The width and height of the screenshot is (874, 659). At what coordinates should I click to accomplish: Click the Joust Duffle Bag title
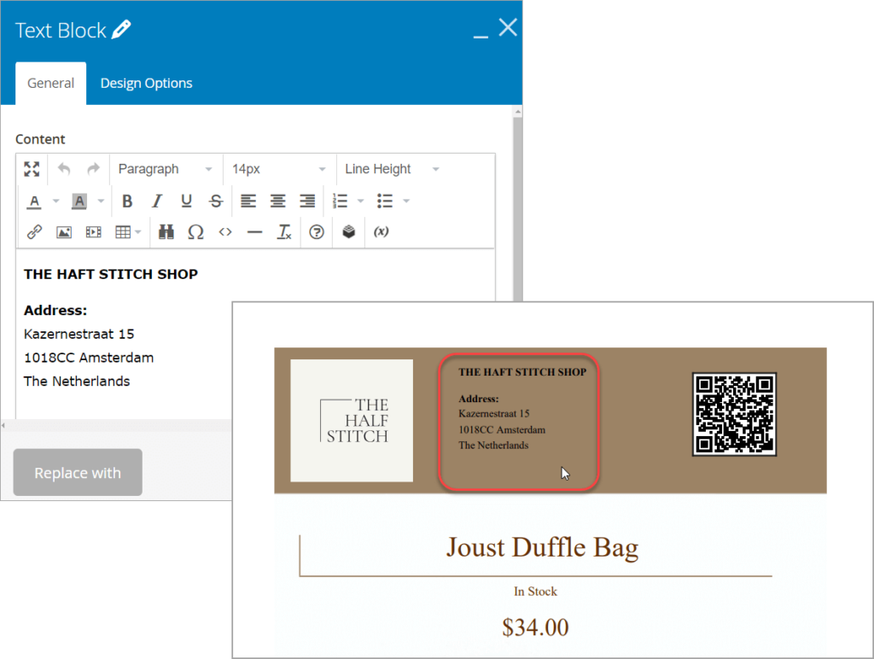tap(542, 547)
